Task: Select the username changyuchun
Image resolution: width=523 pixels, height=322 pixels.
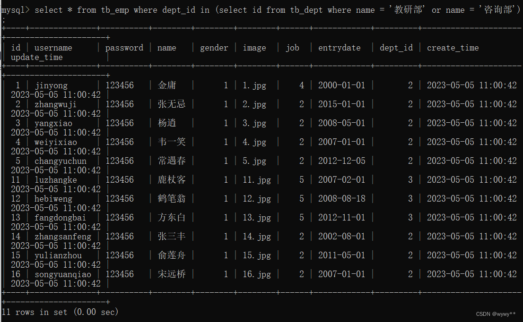Action: click(x=61, y=161)
